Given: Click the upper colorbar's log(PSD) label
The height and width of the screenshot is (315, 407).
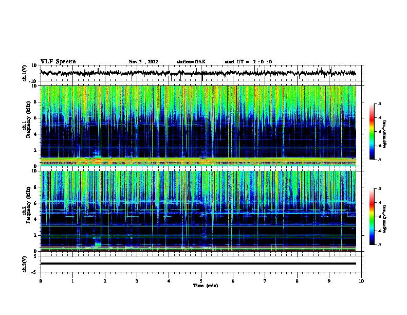Looking at the screenshot, I should tap(385, 134).
